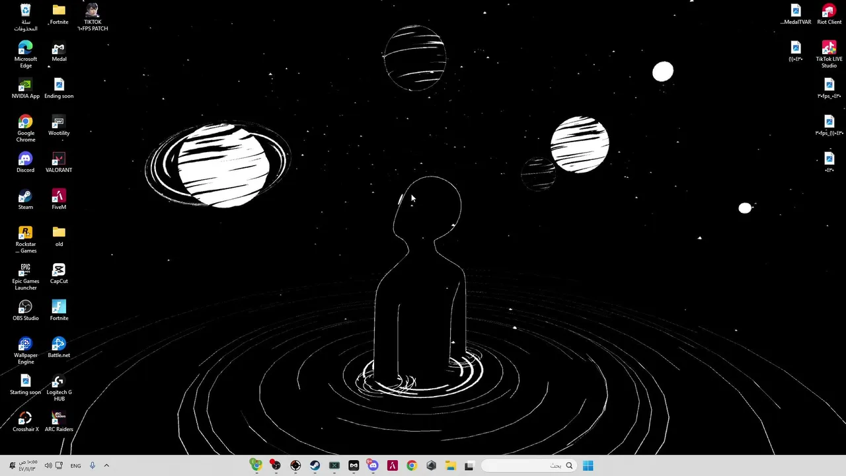Open the folder named old
This screenshot has width=846, height=476.
point(59,237)
